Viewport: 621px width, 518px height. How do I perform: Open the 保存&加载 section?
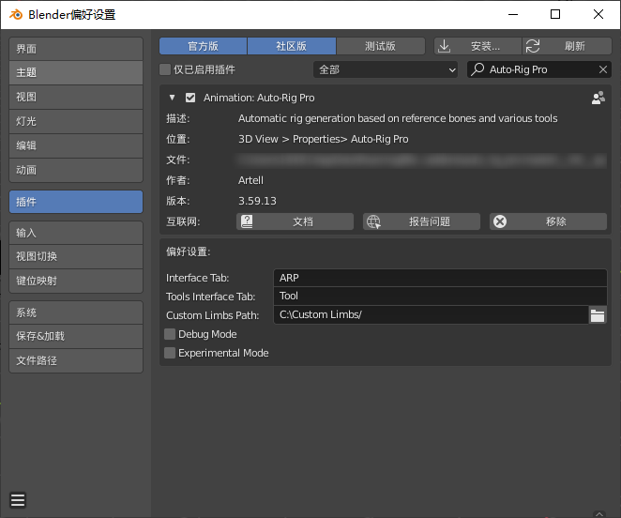76,337
